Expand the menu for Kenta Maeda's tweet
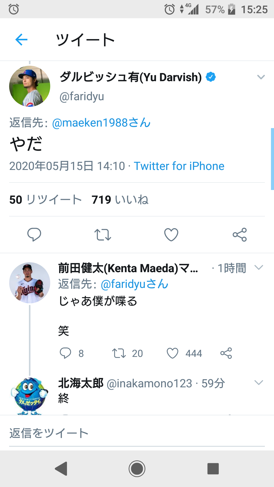Viewport: 274px width, 487px height. 259,267
